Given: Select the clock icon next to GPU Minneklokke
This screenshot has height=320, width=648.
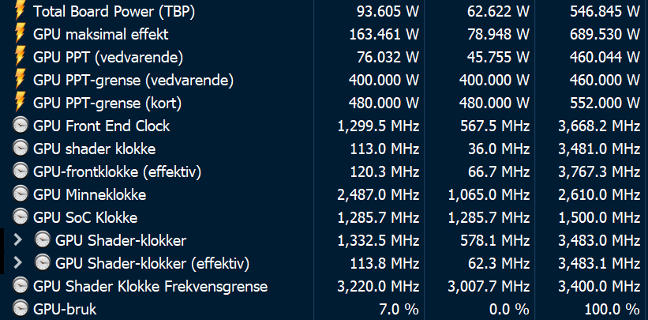Looking at the screenshot, I should tap(21, 194).
